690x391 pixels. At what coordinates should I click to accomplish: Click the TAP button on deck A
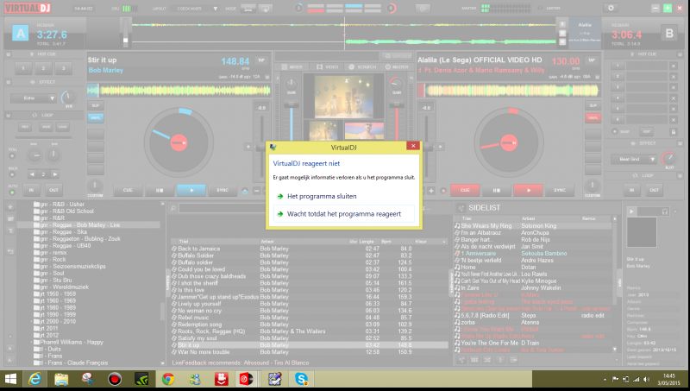click(261, 60)
